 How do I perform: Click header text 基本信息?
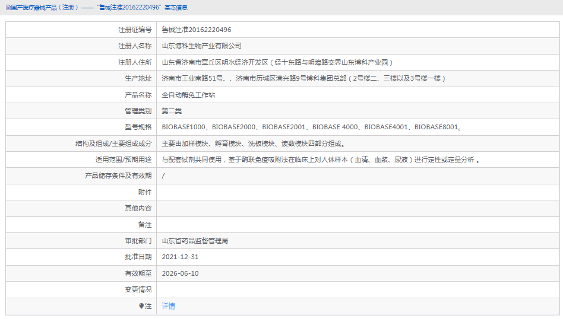click(176, 8)
